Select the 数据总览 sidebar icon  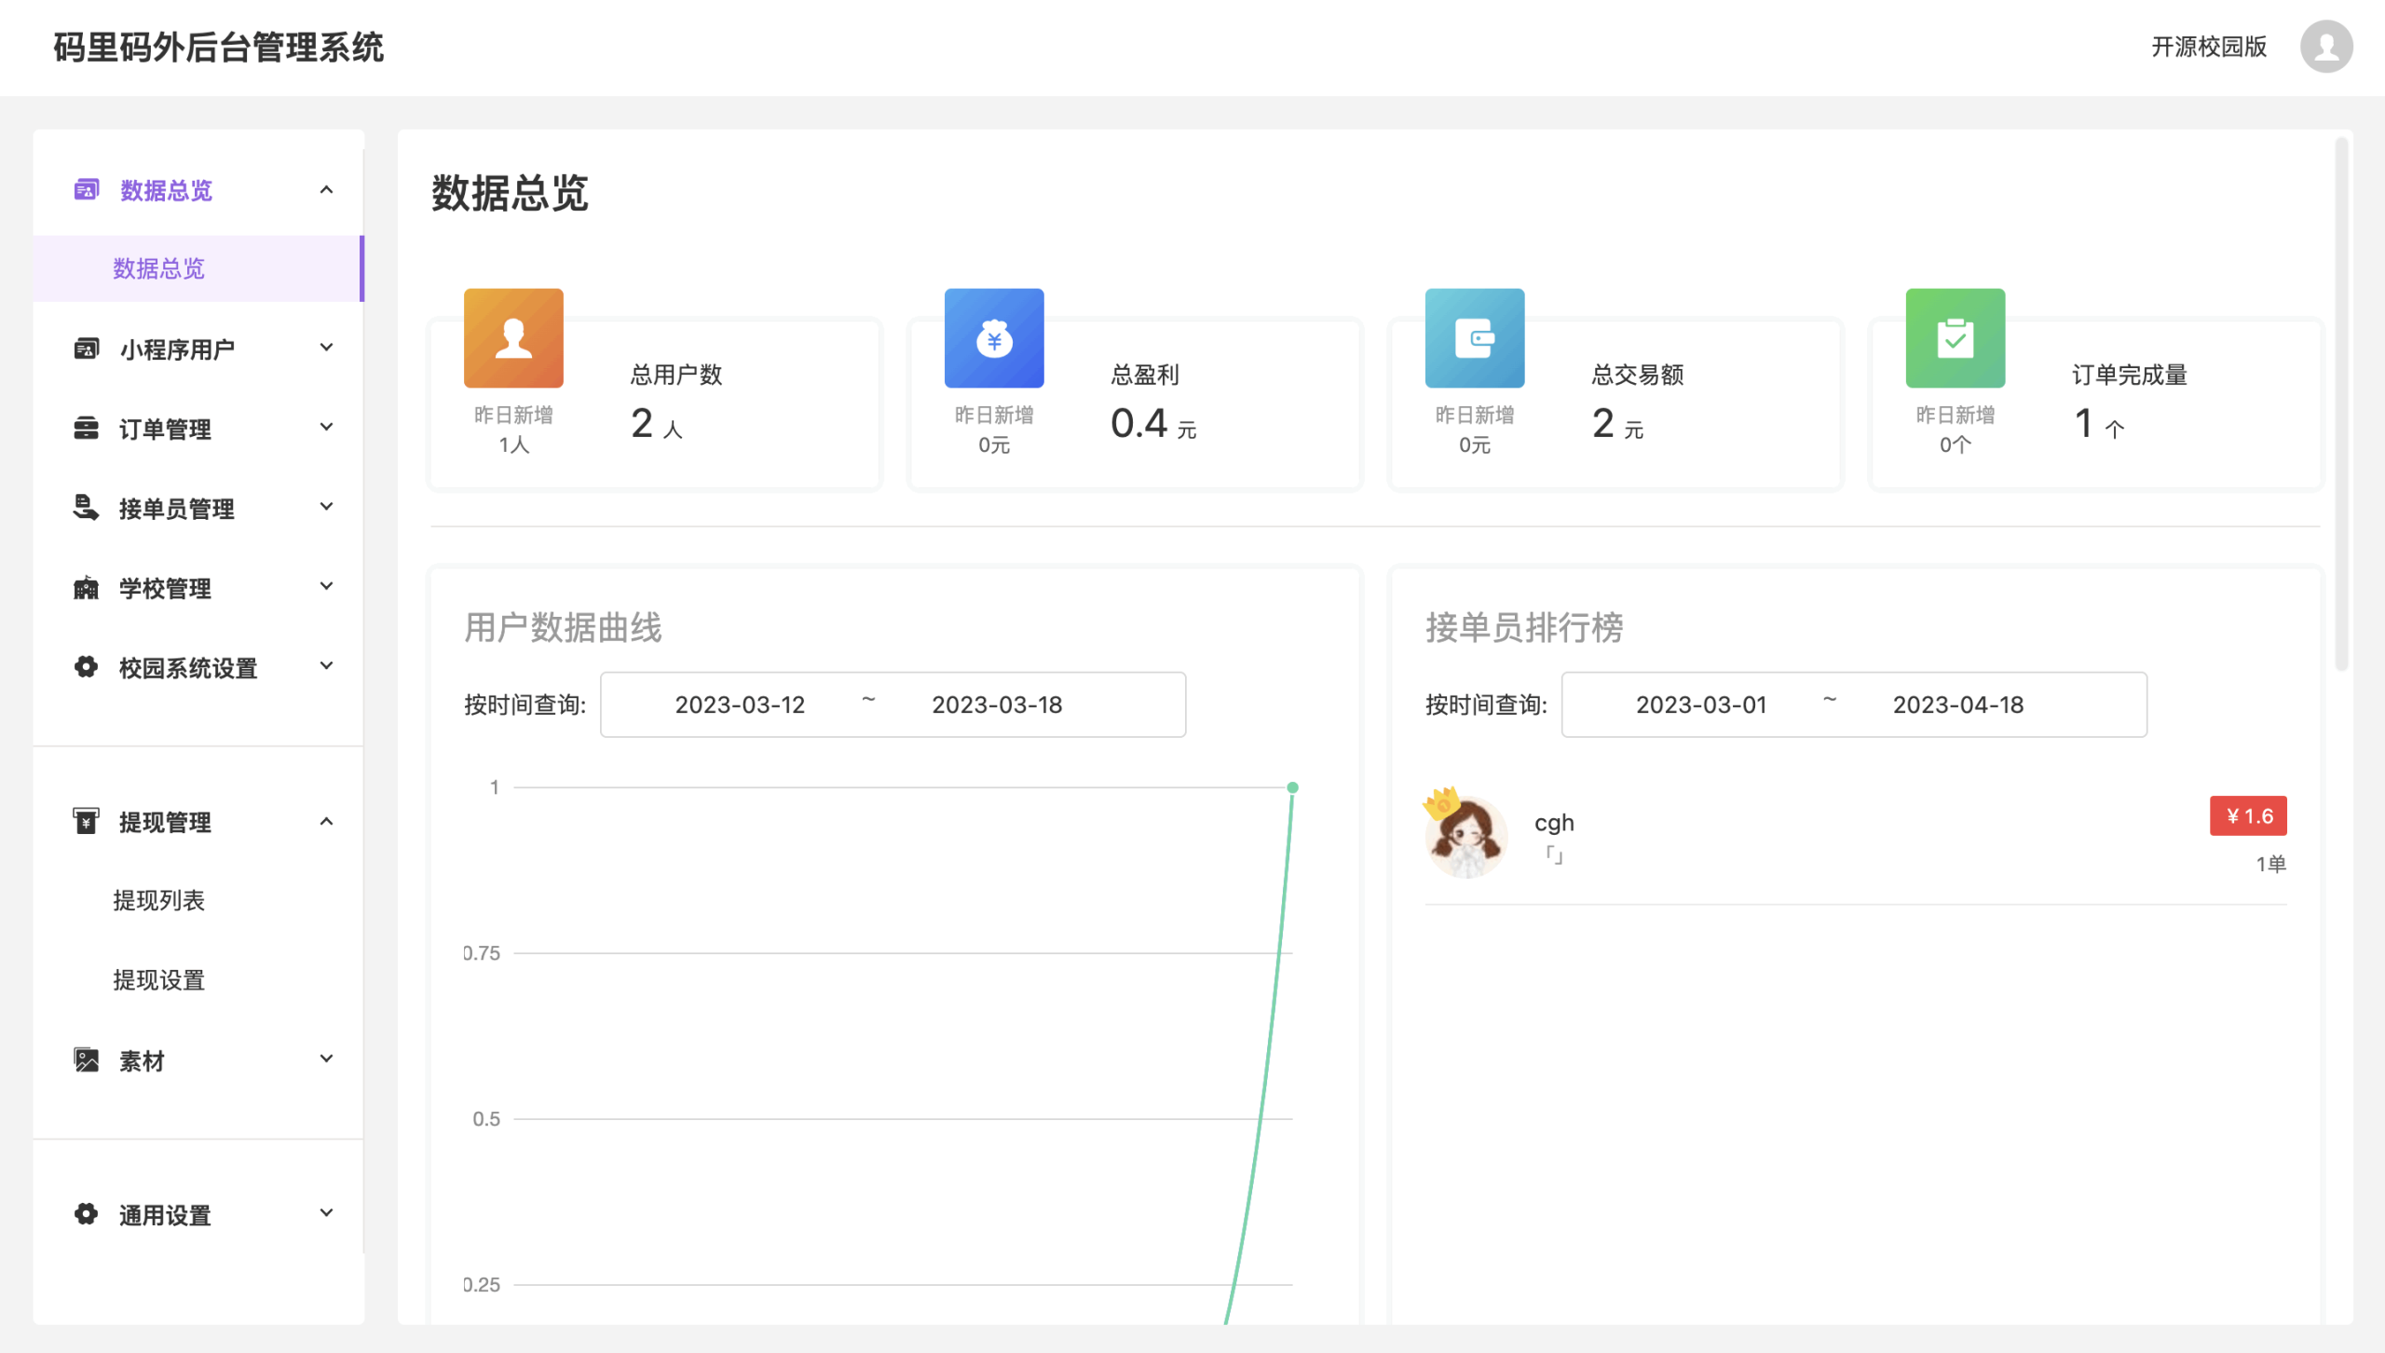pyautogui.click(x=85, y=190)
